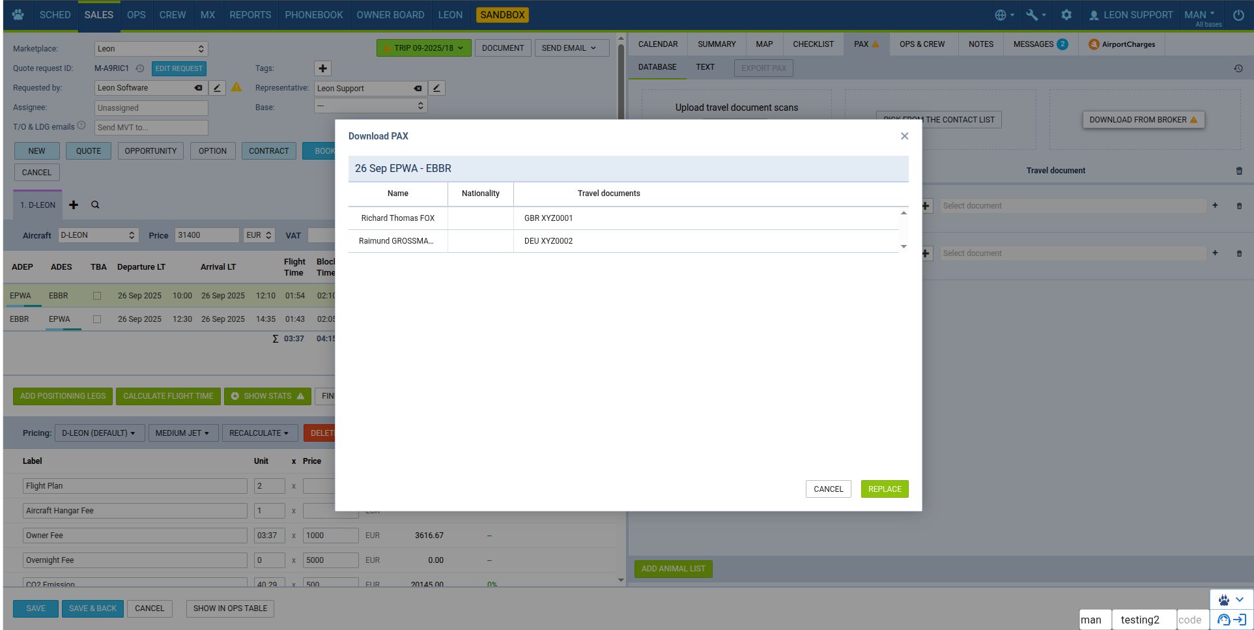
Task: Toggle TBA checkbox for EPWA-EBBR leg
Action: (x=97, y=296)
